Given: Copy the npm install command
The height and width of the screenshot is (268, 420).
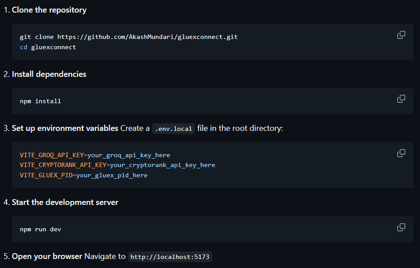Looking at the screenshot, I should coord(401,99).
